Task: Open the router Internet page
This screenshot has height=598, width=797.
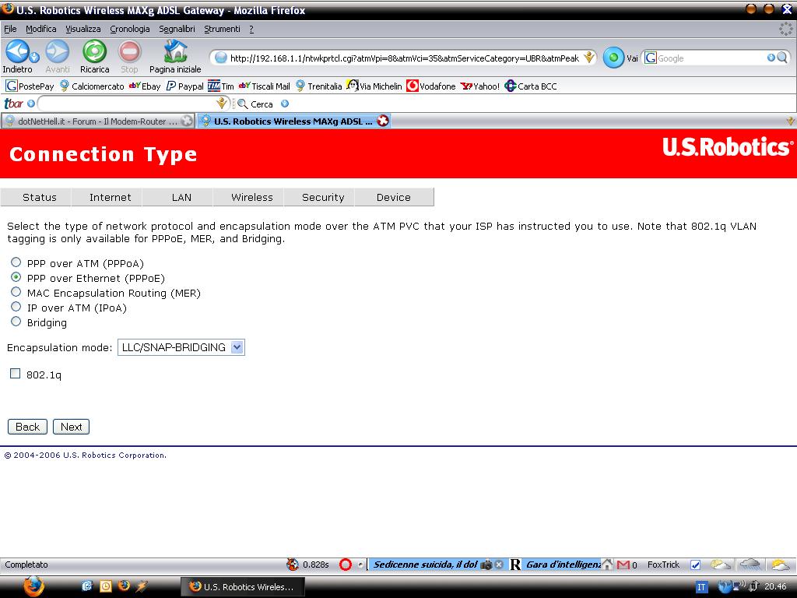Action: click(111, 197)
